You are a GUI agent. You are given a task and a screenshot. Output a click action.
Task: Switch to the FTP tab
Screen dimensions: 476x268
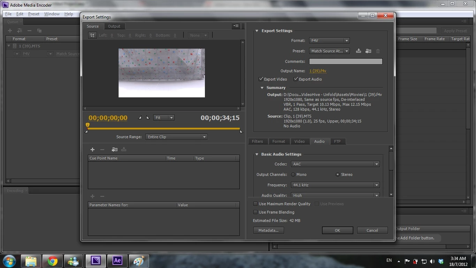tap(337, 141)
